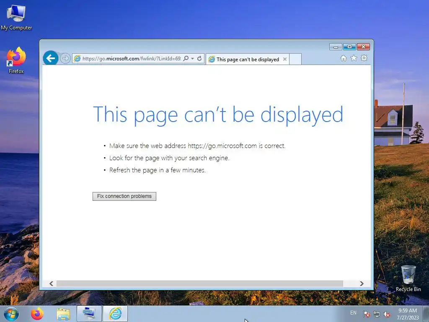The width and height of the screenshot is (429, 322).
Task: Go to the Home page icon
Action: coord(344,58)
